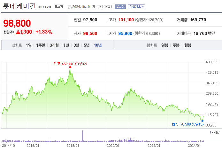This screenshot has height=150, width=222.
Task: Click the +1.33% change rate
Action: tap(44, 32)
